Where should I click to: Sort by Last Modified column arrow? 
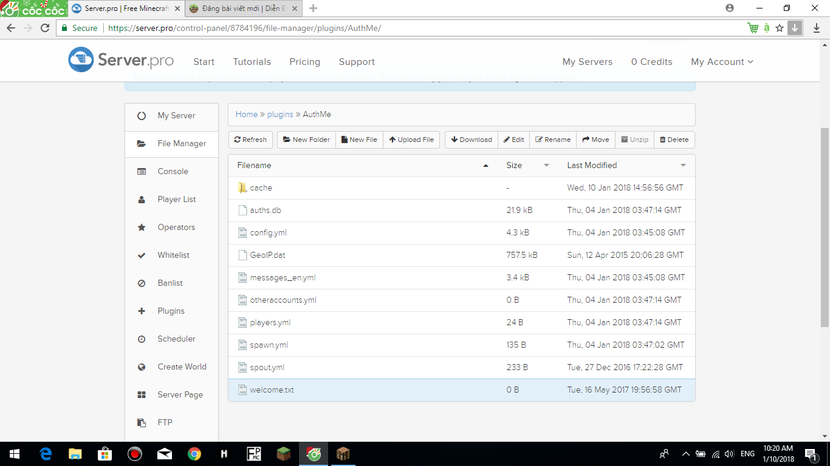pos(683,166)
